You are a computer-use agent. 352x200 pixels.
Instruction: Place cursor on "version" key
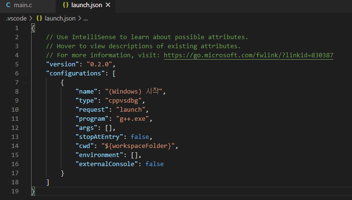coord(62,64)
